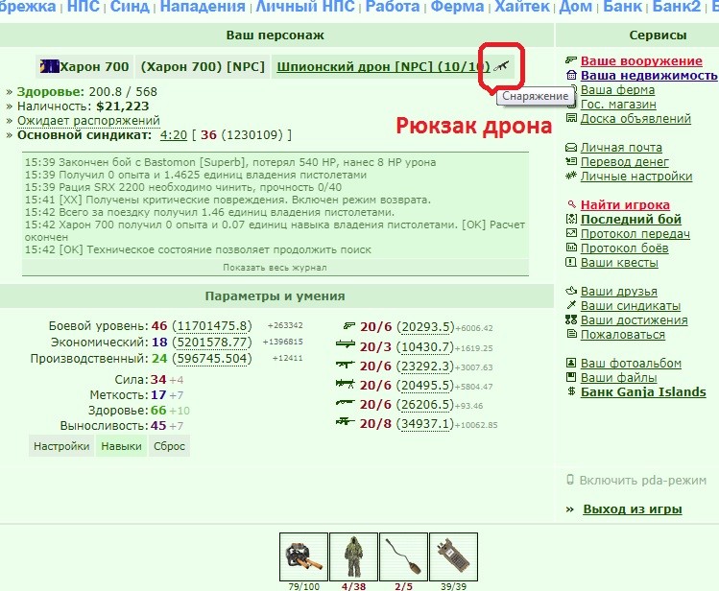Click the weapon skill icon at 34937.1
Viewport: 719px width, 591px height.
tap(346, 421)
